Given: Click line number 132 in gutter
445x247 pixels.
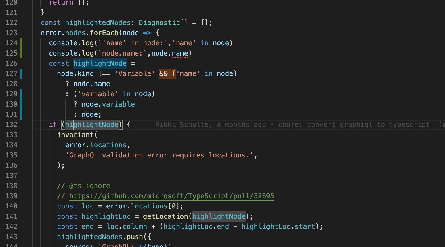Looking at the screenshot, I should (11, 125).
